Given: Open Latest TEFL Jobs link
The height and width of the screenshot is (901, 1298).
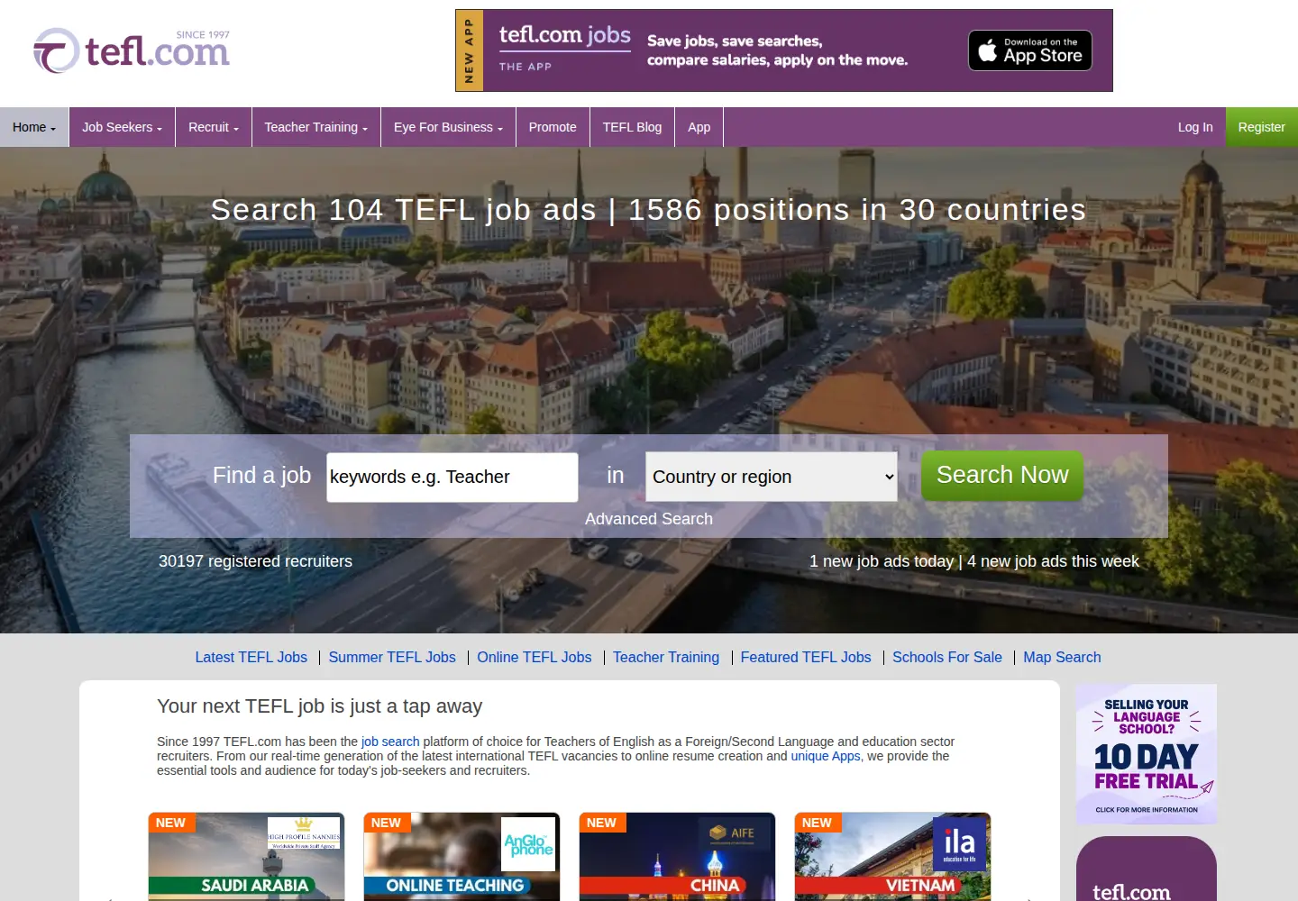Looking at the screenshot, I should (x=251, y=658).
